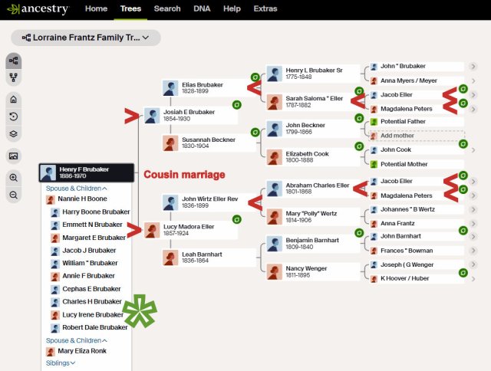Zoom out of the tree

pyautogui.click(x=13, y=195)
